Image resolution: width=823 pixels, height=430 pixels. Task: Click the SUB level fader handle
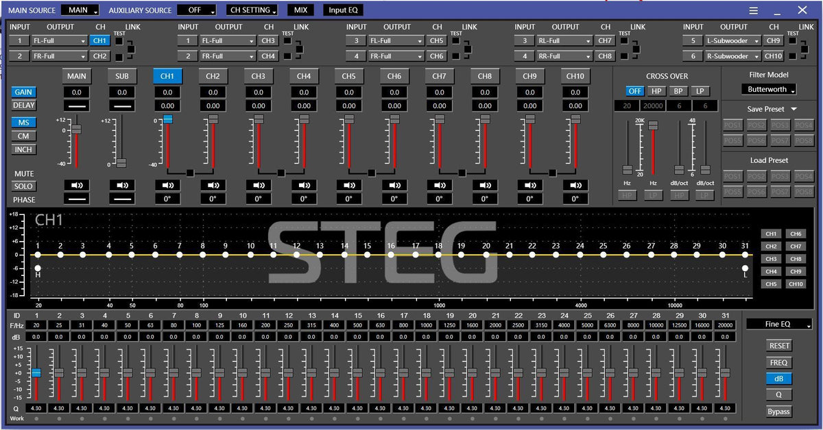coord(121,163)
